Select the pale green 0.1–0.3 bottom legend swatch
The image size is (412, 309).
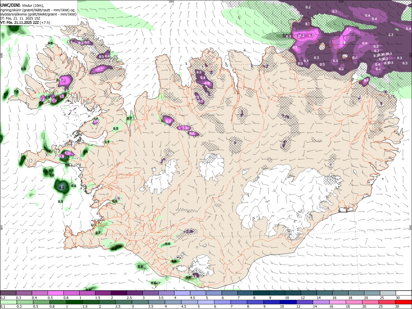[9, 302]
